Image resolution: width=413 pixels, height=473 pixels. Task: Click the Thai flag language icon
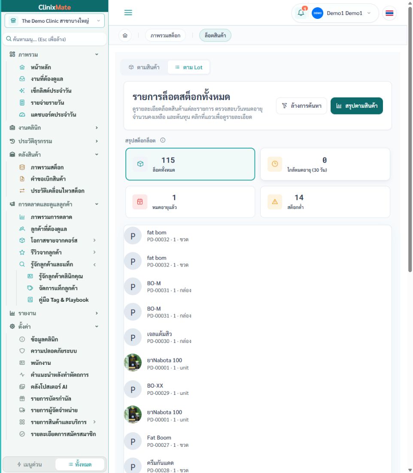(x=389, y=13)
